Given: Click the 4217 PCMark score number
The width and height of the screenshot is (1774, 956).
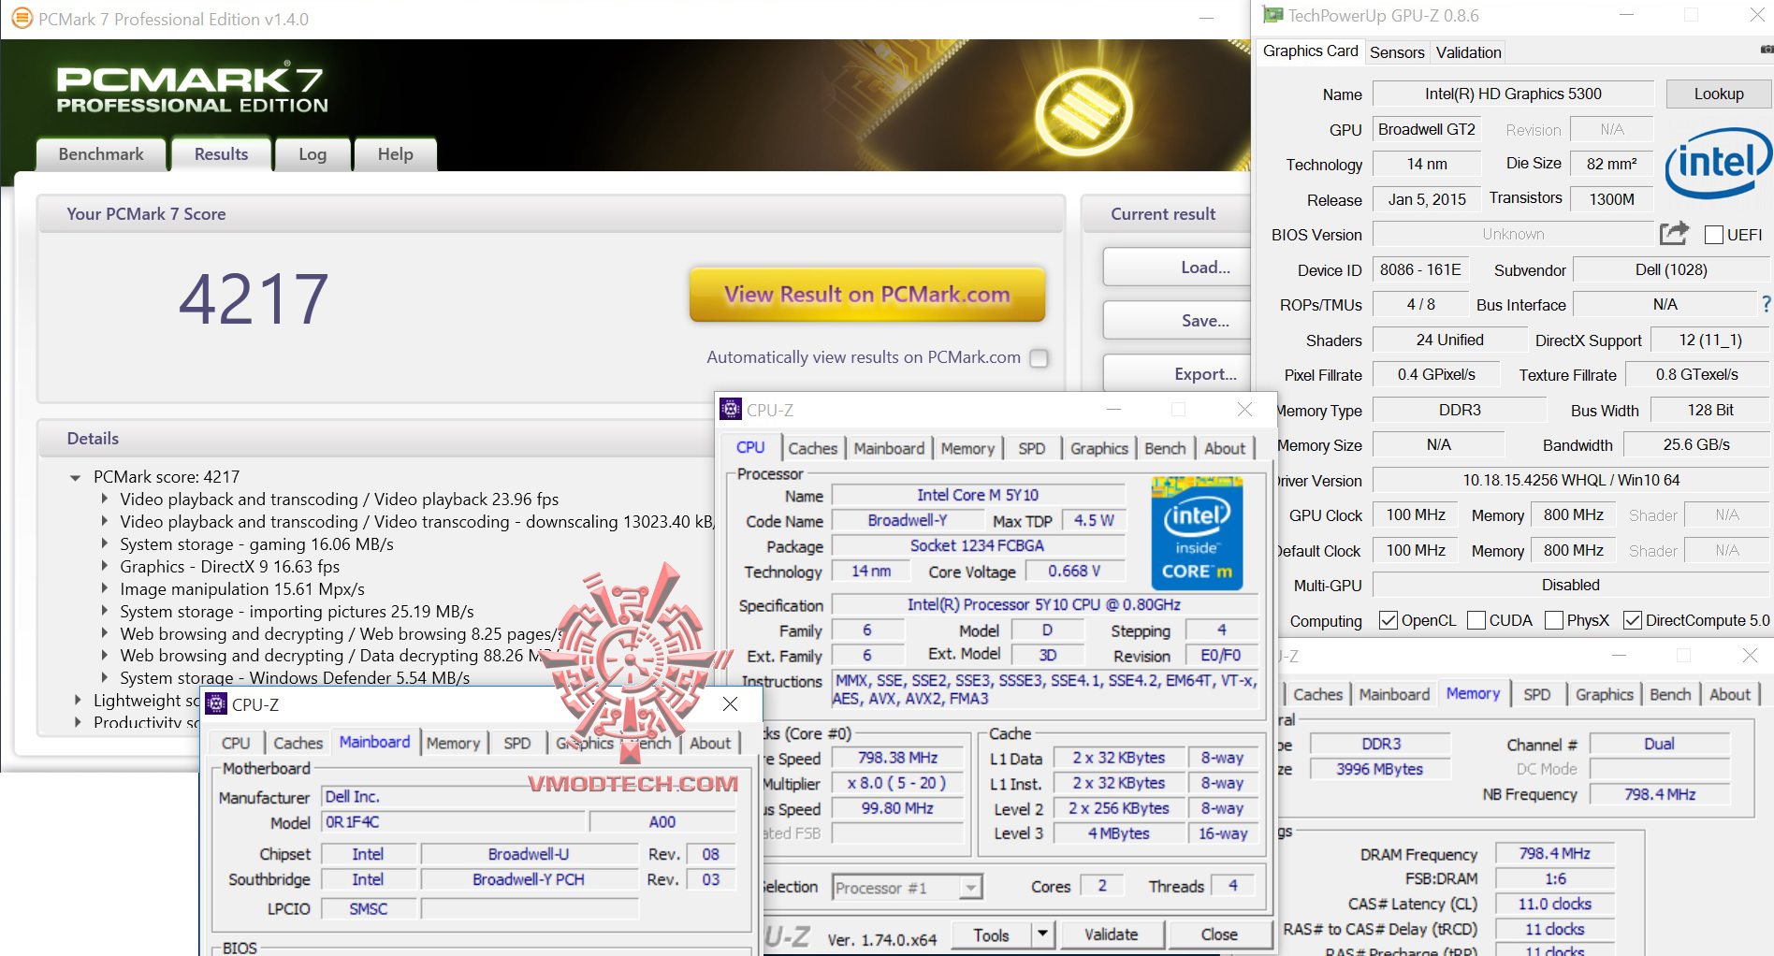Looking at the screenshot, I should coord(254,299).
